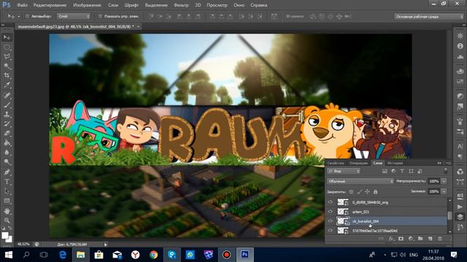Open the Обычные blend mode dropdown

pos(360,181)
